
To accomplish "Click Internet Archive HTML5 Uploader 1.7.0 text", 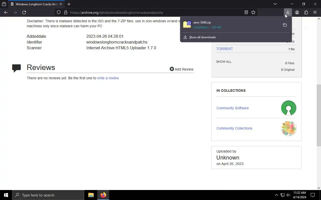I will coord(121,48).
